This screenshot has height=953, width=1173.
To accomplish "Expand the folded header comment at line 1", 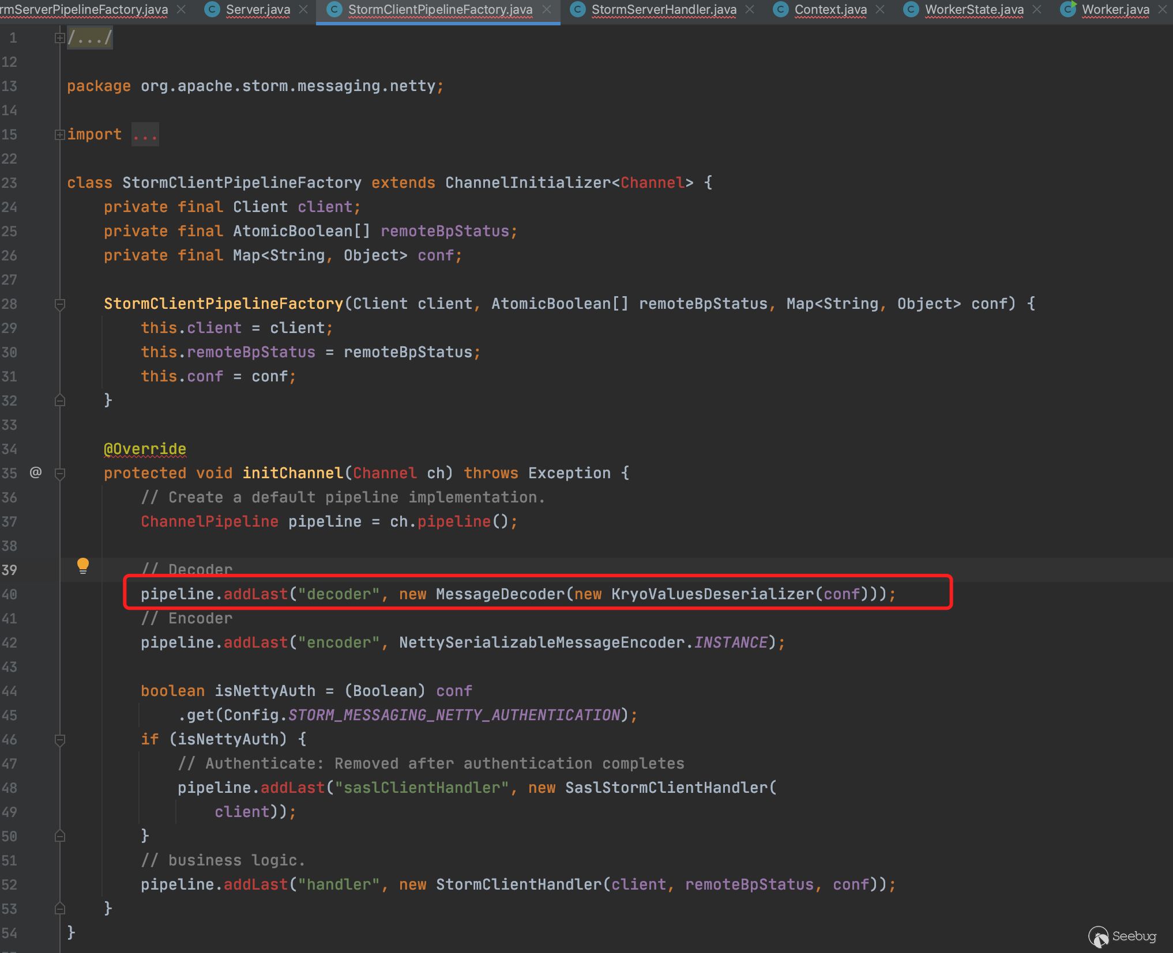I will click(59, 38).
